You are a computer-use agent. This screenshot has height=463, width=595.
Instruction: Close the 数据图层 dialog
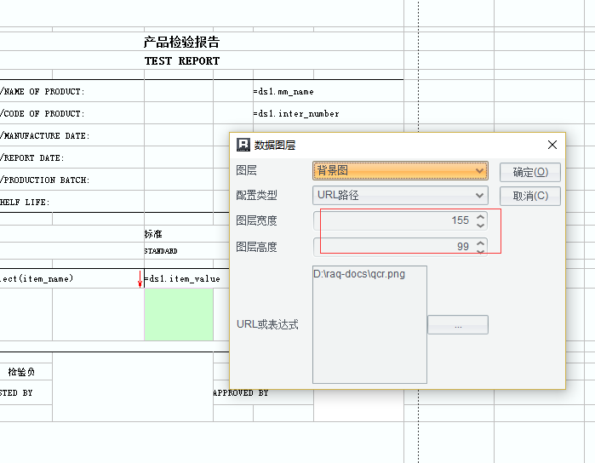pos(552,145)
